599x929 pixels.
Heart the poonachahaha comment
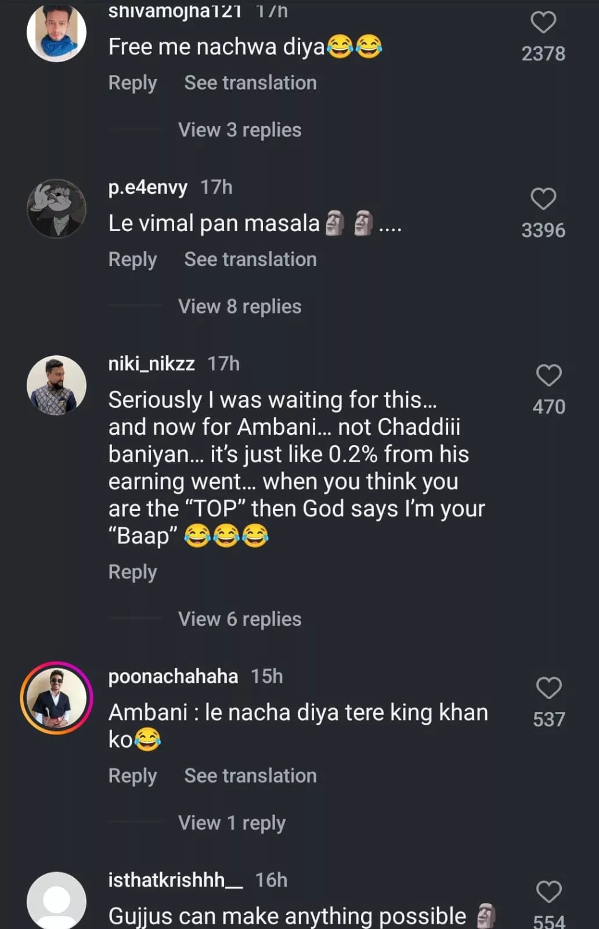549,688
